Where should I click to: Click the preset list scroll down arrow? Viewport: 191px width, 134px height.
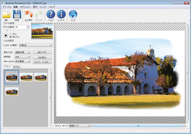tap(51, 125)
